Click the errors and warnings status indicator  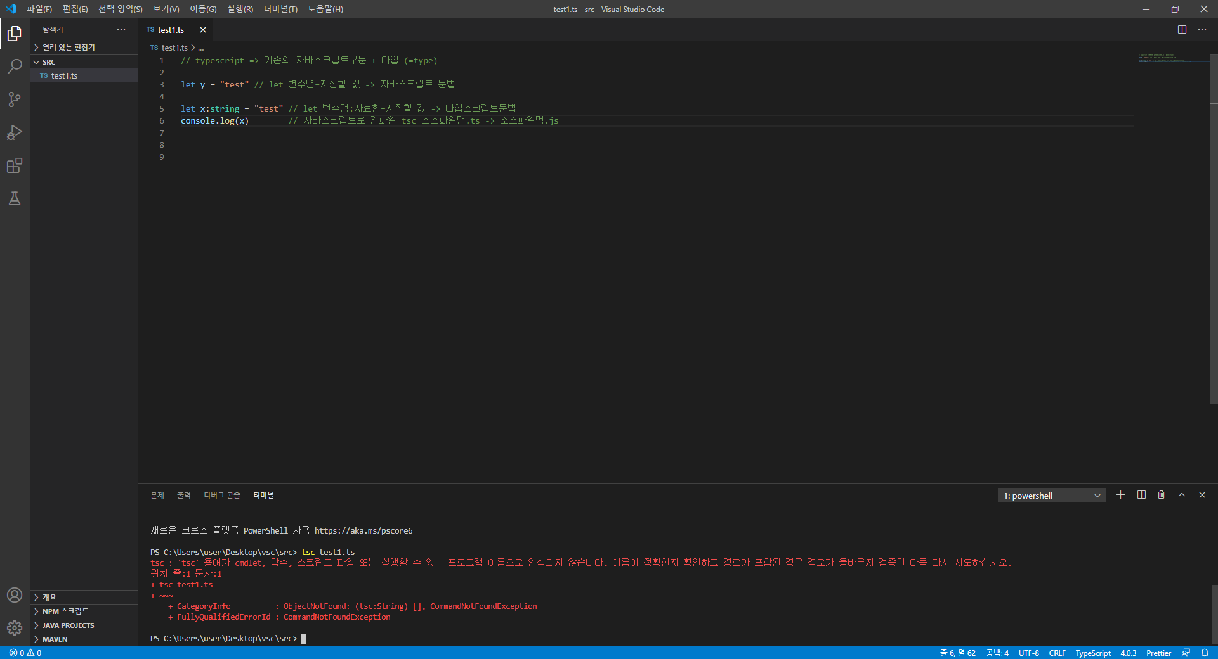25,653
